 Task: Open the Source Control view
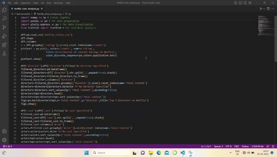[4, 27]
